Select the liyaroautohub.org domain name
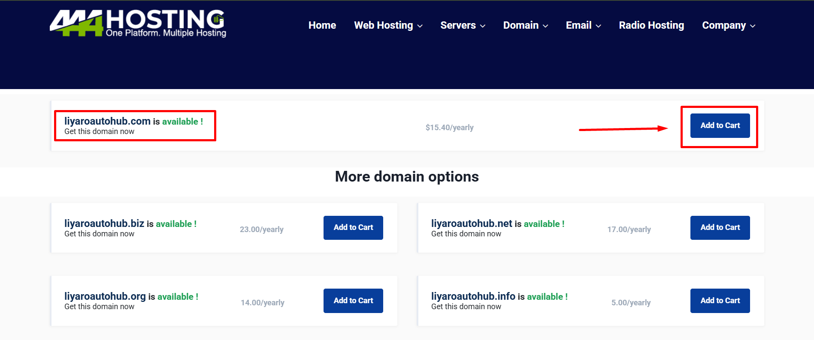The image size is (814, 340). 105,296
